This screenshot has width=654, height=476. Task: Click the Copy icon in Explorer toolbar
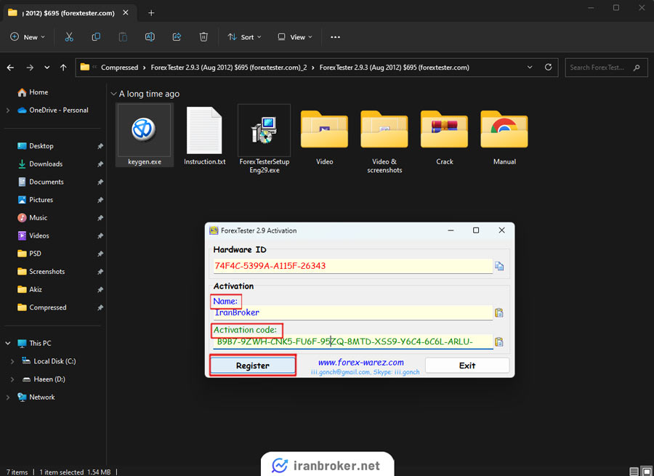pos(96,37)
